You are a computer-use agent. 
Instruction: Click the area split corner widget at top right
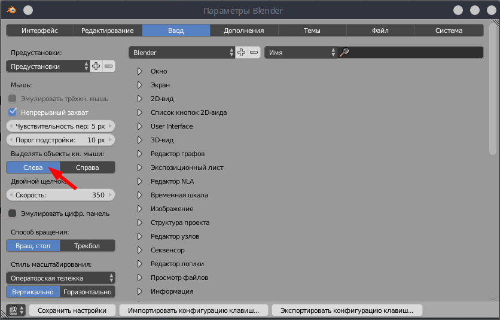click(x=496, y=23)
